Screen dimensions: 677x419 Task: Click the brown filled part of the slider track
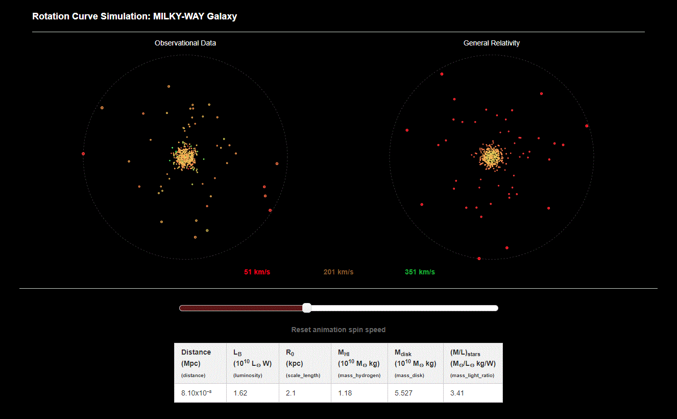(x=240, y=308)
